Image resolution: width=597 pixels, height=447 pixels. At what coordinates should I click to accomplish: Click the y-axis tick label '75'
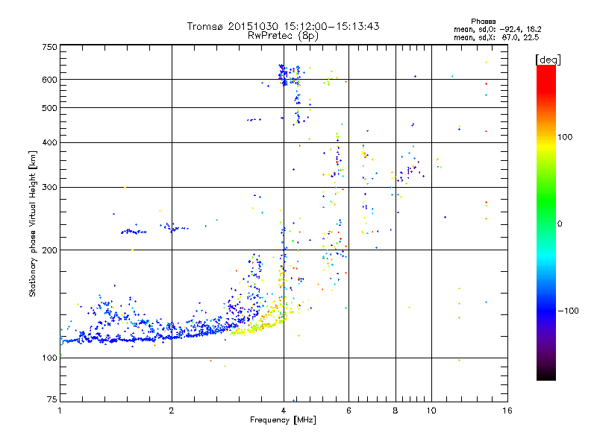(x=52, y=399)
